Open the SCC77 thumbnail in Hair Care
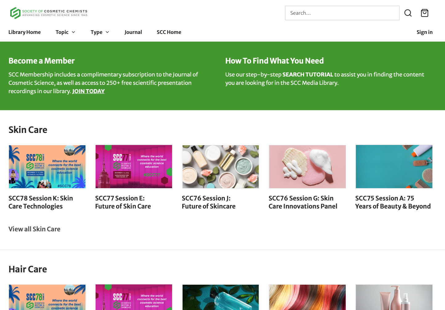Viewport: 445px width, 310px height. point(134,297)
